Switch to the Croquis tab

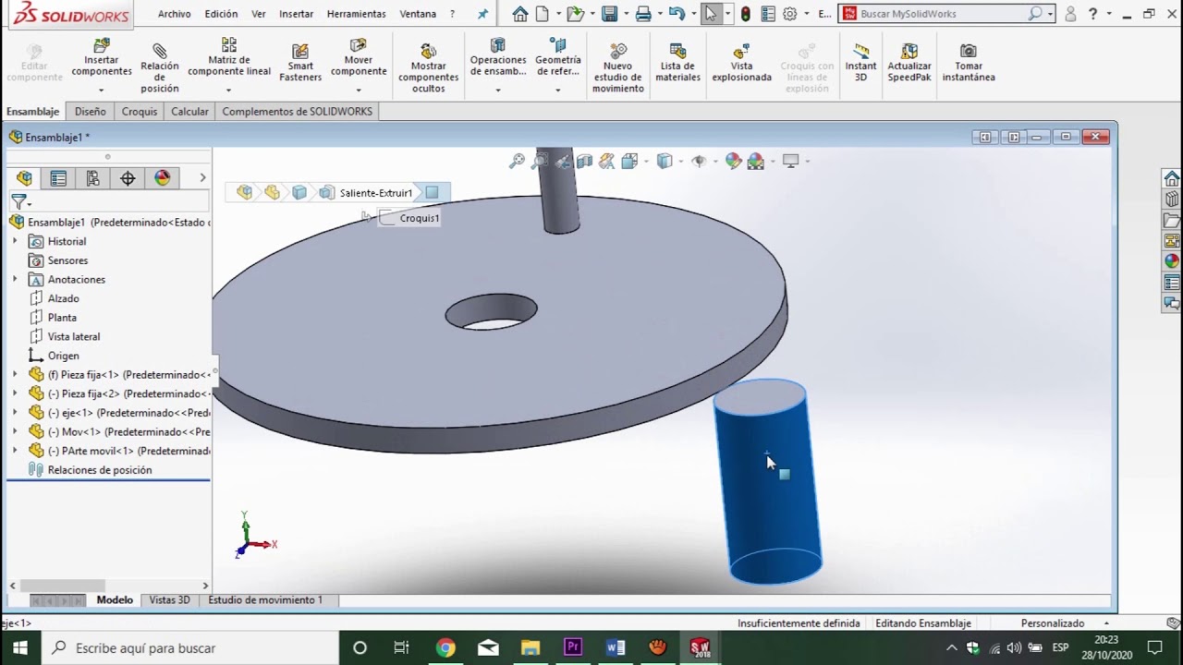(140, 111)
